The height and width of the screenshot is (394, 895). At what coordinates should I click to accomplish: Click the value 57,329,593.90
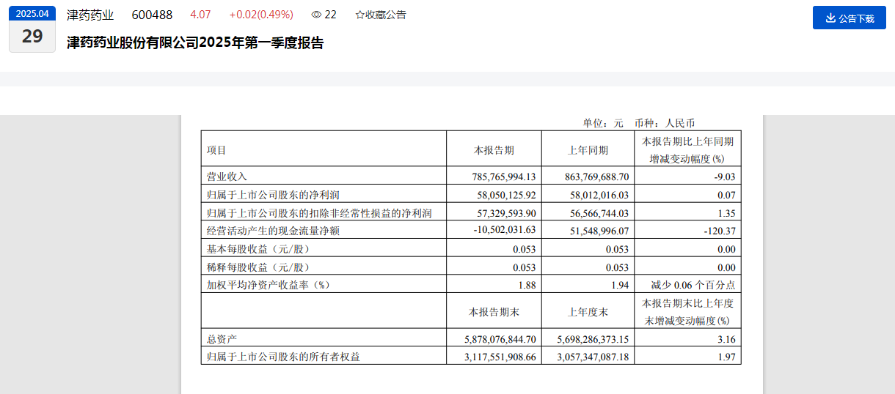(506, 213)
